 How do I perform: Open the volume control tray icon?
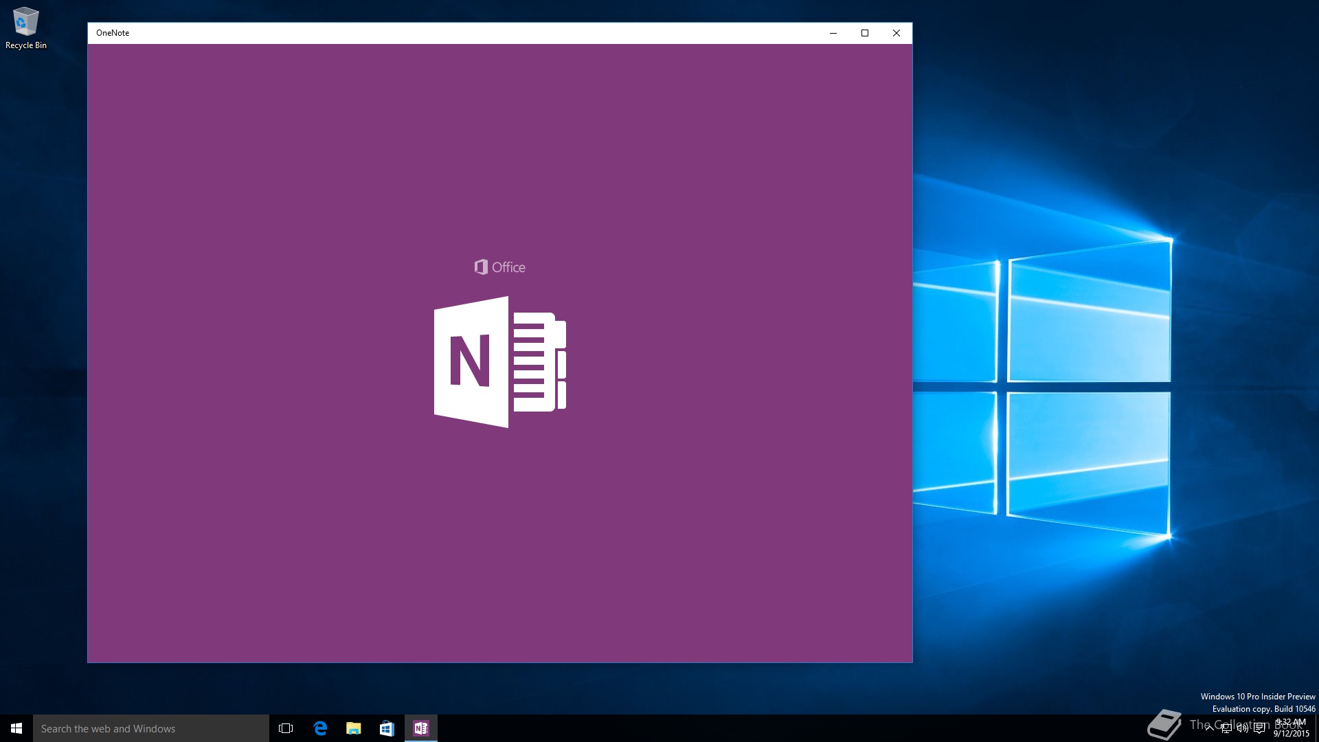[1243, 728]
